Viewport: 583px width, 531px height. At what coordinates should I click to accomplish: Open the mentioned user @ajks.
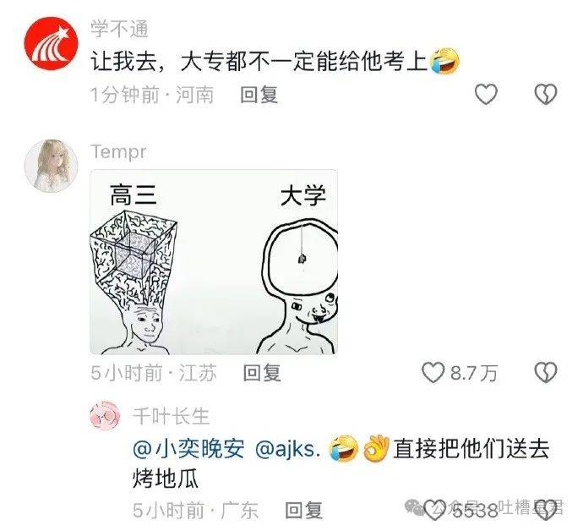pyautogui.click(x=288, y=449)
